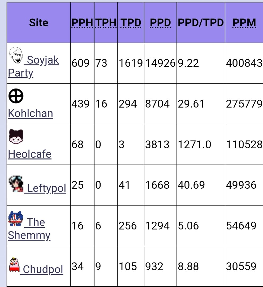Click the TPH column header
The width and height of the screenshot is (263, 287).
point(106,23)
